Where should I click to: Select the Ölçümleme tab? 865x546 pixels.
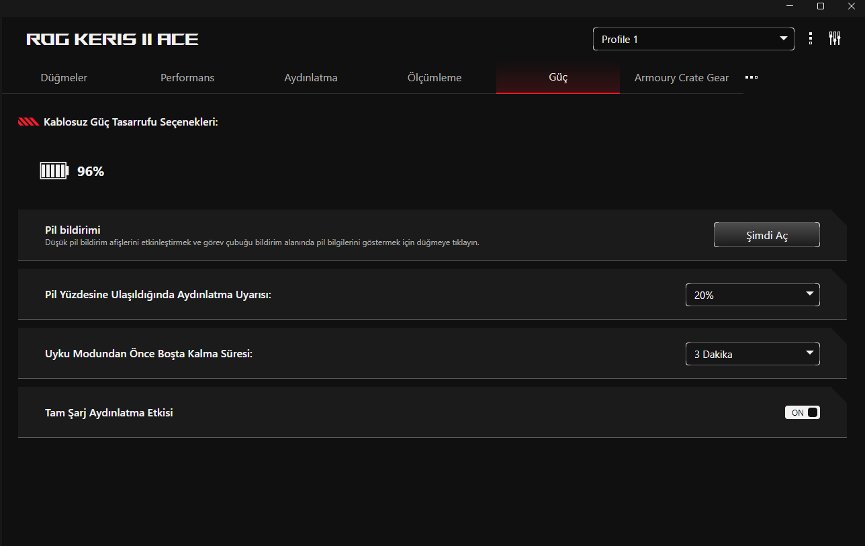pyautogui.click(x=435, y=78)
